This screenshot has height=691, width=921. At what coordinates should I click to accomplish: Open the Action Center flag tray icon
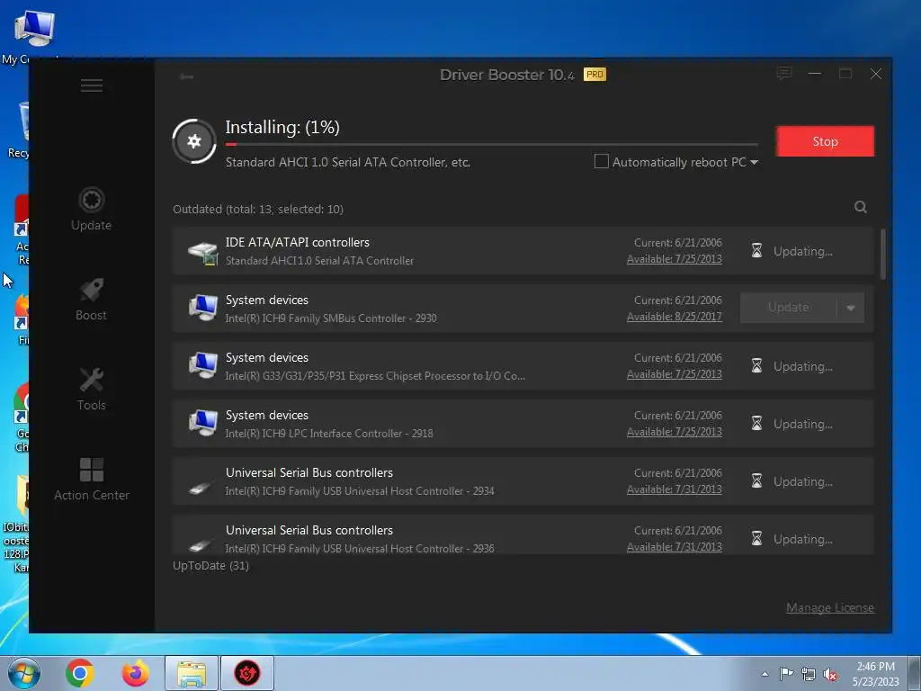(786, 673)
